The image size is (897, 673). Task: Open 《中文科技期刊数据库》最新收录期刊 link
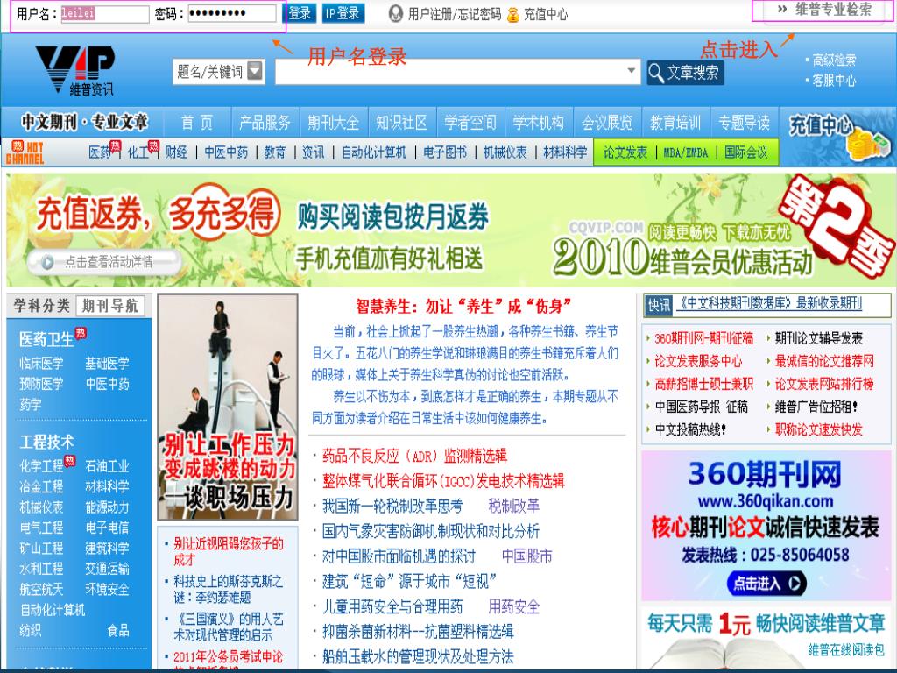[x=769, y=304]
